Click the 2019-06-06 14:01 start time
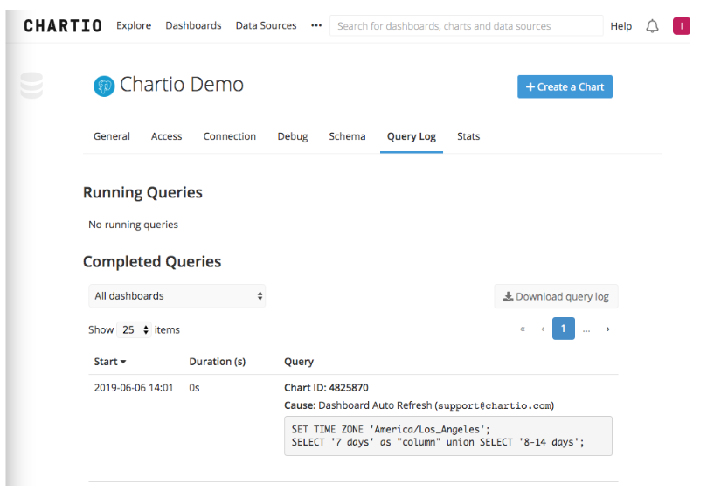 (134, 388)
